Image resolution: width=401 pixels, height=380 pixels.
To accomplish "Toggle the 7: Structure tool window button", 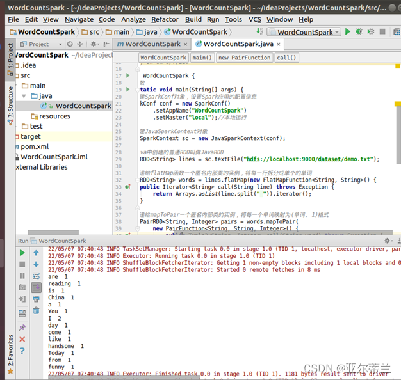I will click(x=10, y=106).
